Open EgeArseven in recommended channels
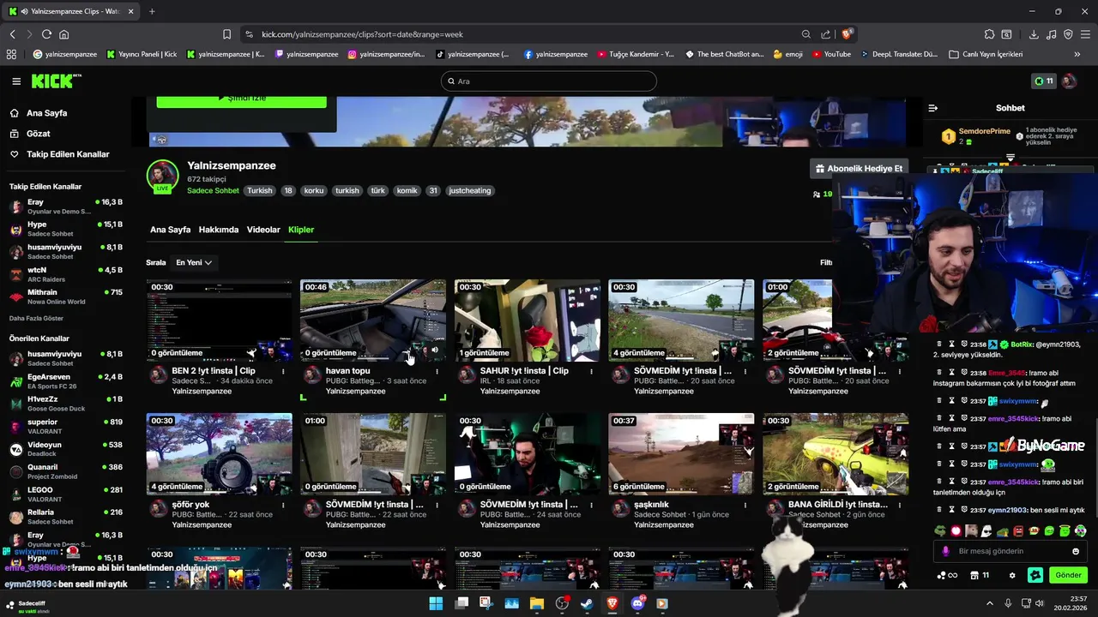 tap(65, 381)
